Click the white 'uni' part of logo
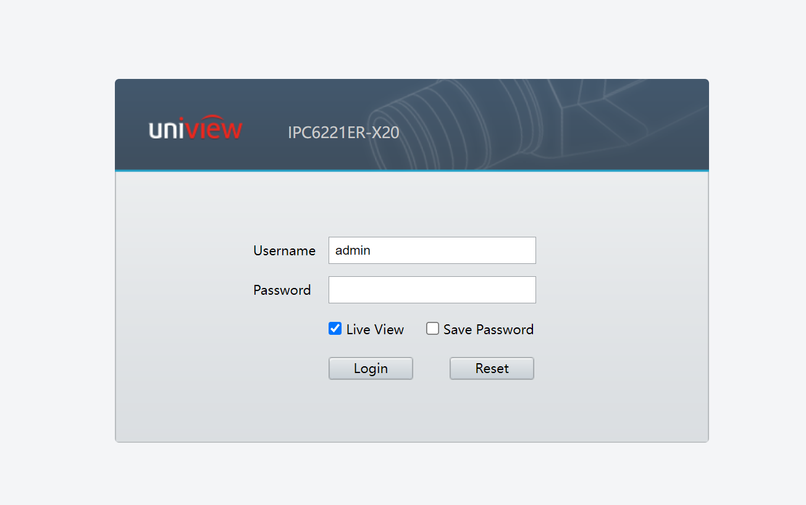806x505 pixels. pos(166,130)
